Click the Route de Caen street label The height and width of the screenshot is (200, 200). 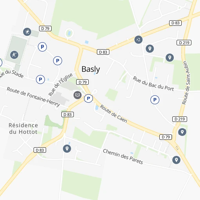pos(113,114)
